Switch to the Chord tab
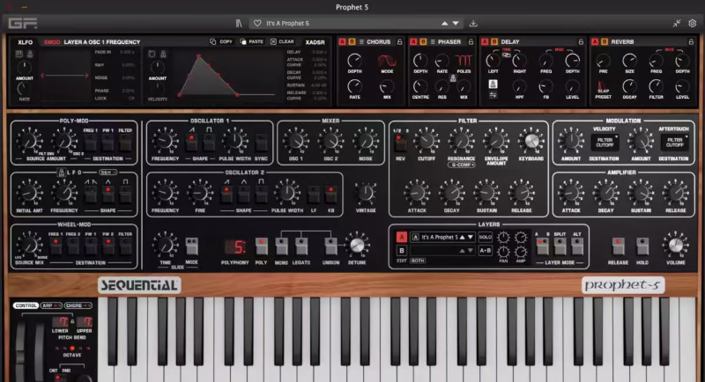 [x=78, y=305]
